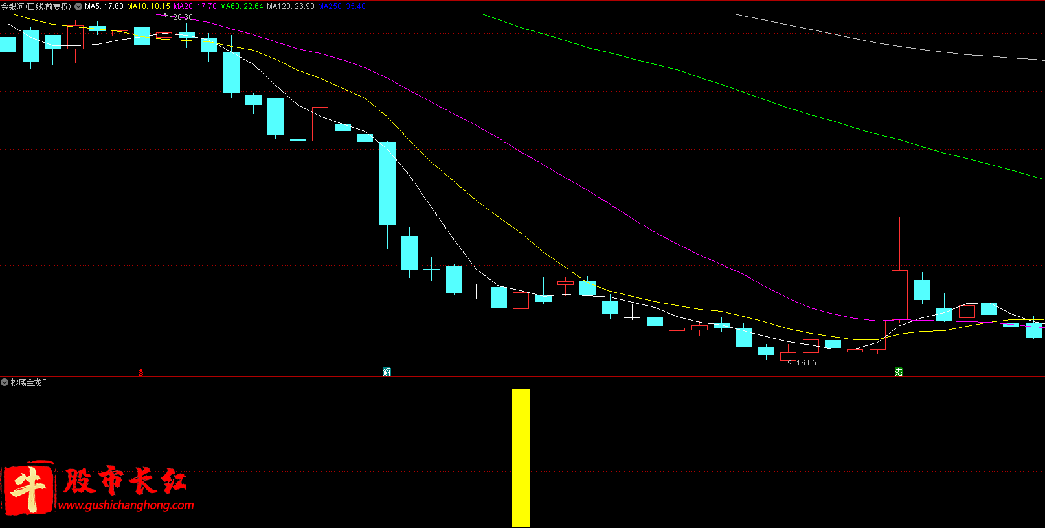The width and height of the screenshot is (1045, 528).
Task: Click the green 港 event marker
Action: (x=899, y=372)
